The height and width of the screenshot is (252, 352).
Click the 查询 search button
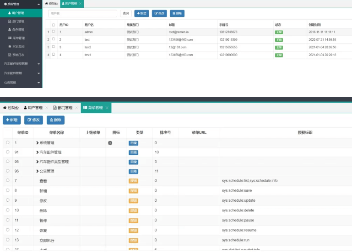126,13
